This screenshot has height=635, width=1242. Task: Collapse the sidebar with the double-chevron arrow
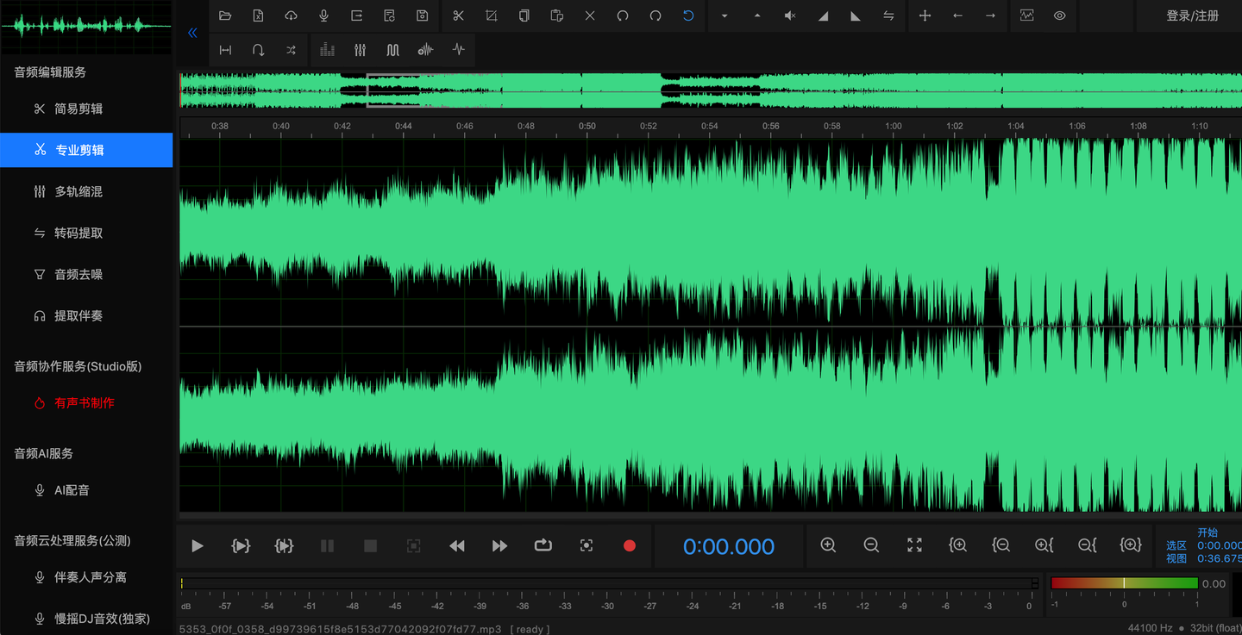(x=191, y=32)
